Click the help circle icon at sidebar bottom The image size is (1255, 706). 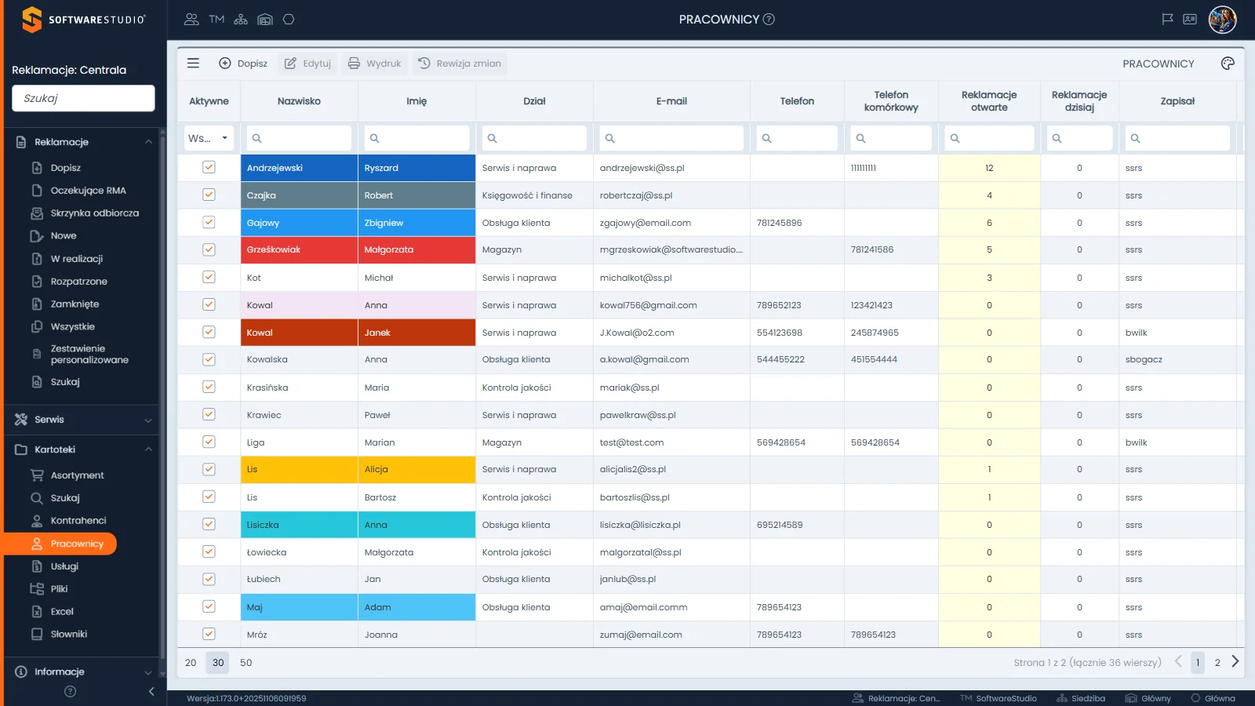pos(70,691)
